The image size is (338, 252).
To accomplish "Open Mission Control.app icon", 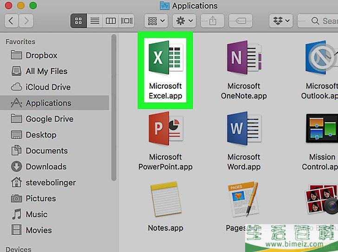I will [322, 129].
